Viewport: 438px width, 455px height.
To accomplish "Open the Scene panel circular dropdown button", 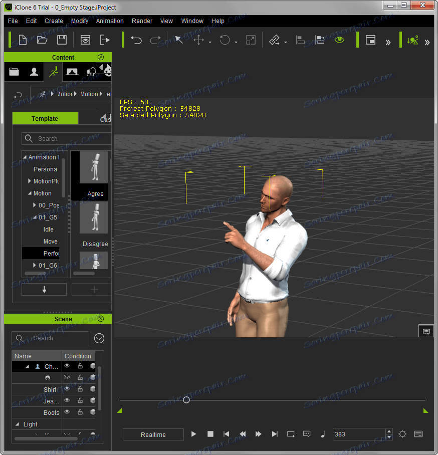I will [99, 338].
